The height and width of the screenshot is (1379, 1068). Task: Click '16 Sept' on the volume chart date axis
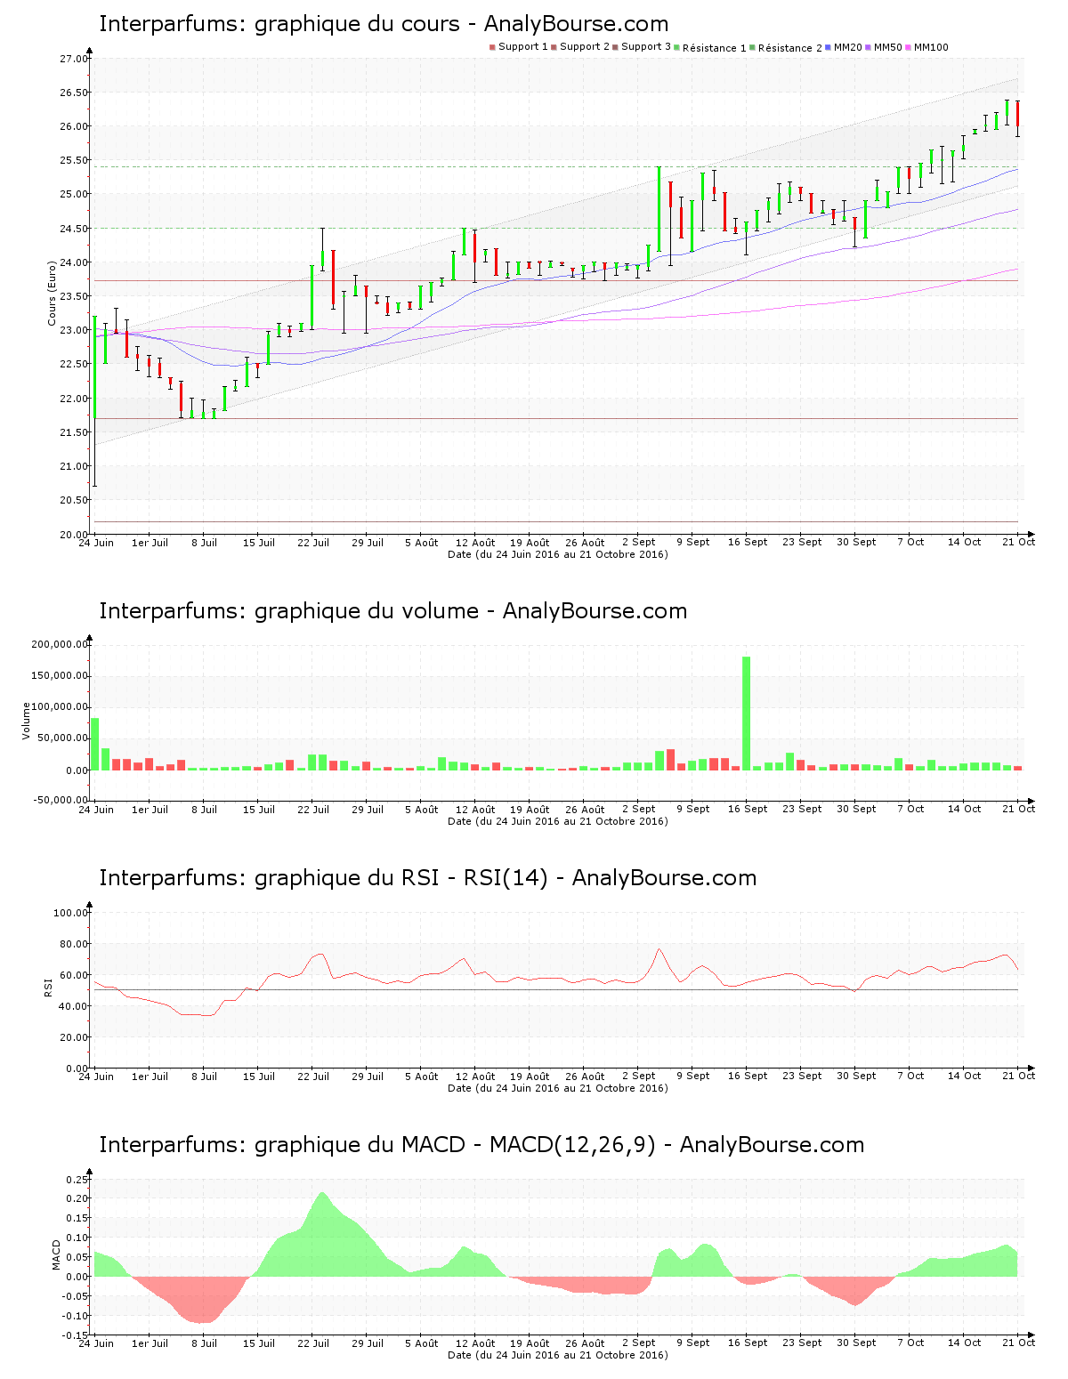(x=748, y=809)
